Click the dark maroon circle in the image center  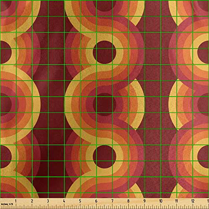(104, 104)
